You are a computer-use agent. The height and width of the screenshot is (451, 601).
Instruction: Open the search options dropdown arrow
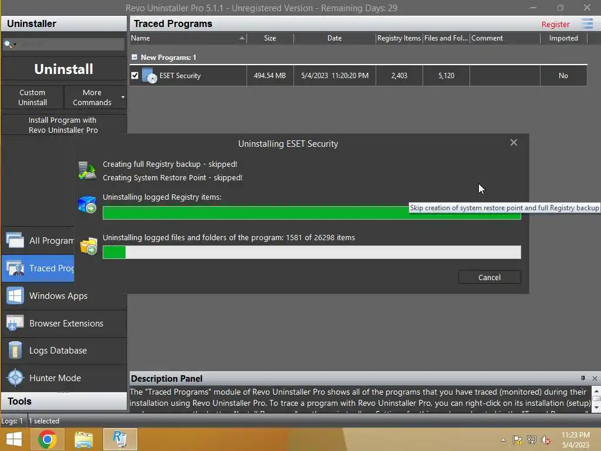pyautogui.click(x=15, y=45)
